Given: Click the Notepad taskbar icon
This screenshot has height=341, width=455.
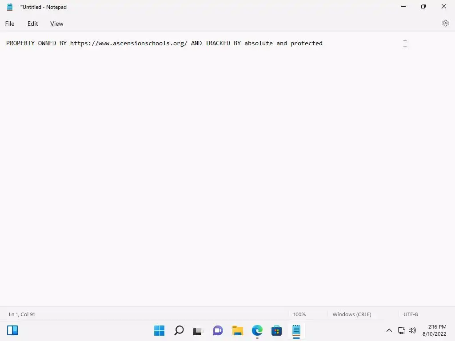Looking at the screenshot, I should 296,330.
